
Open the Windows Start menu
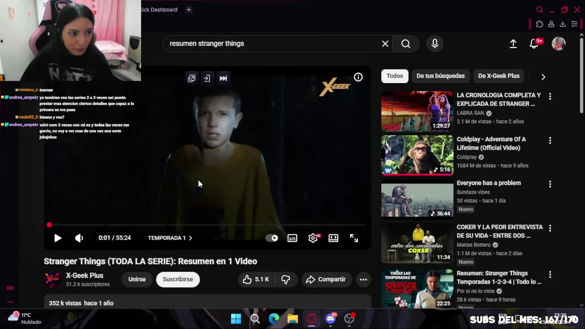[236, 319]
